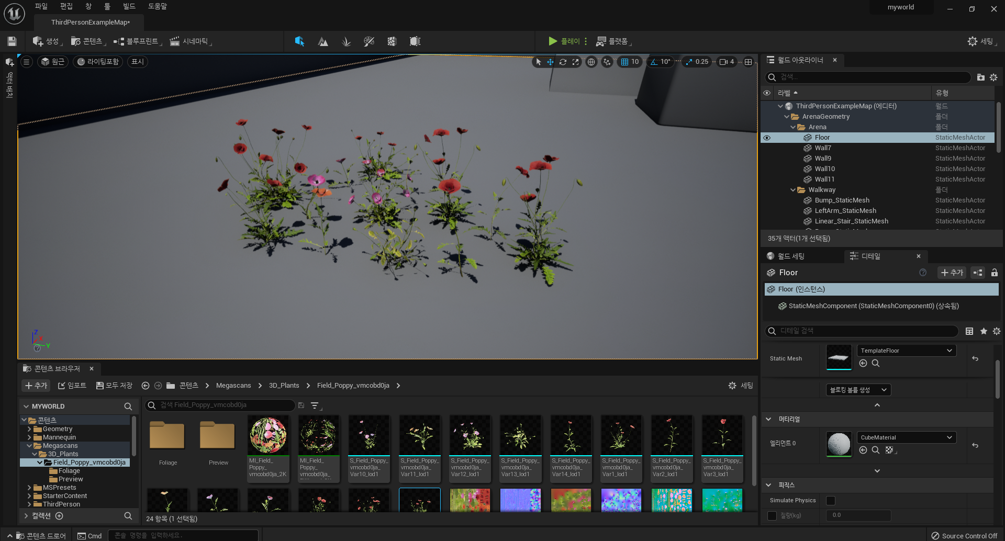Activate the Selection mode icon
The height and width of the screenshot is (541, 1005).
point(299,41)
